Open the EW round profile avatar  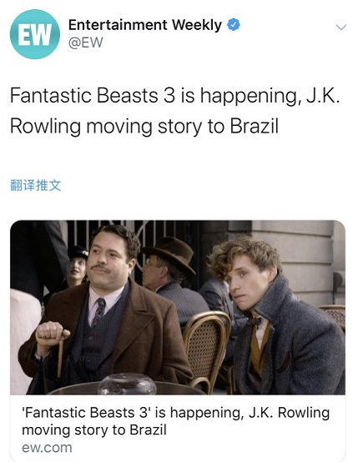[x=35, y=34]
